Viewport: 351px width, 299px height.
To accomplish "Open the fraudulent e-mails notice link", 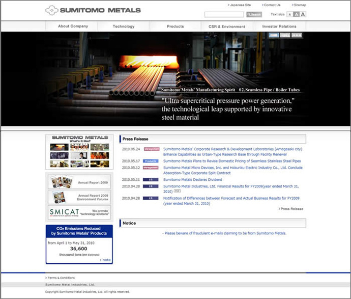I will tap(224, 233).
